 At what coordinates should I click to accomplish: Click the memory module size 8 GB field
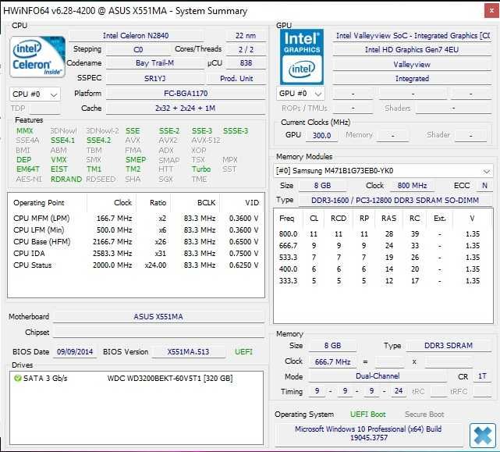point(322,186)
